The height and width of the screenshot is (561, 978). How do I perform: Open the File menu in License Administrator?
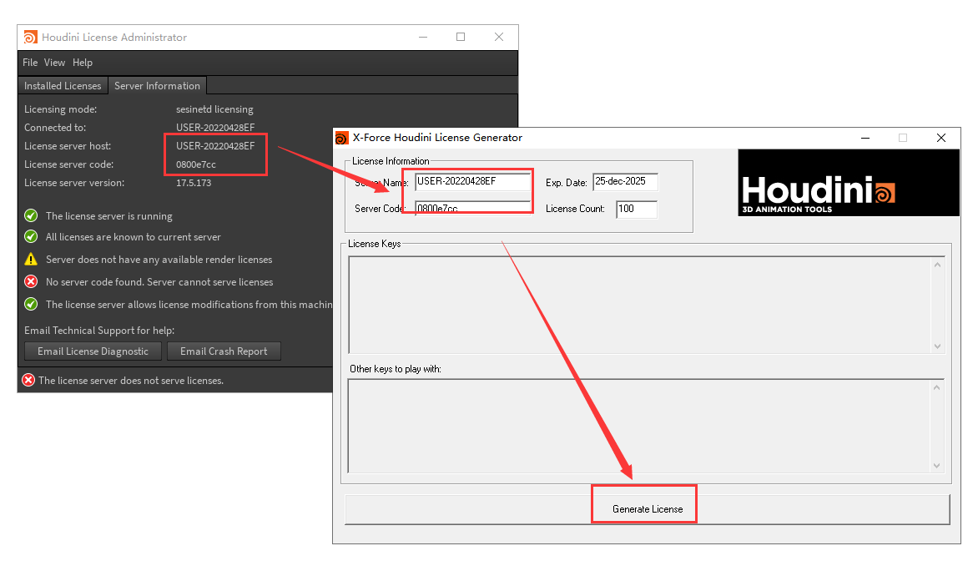click(30, 63)
